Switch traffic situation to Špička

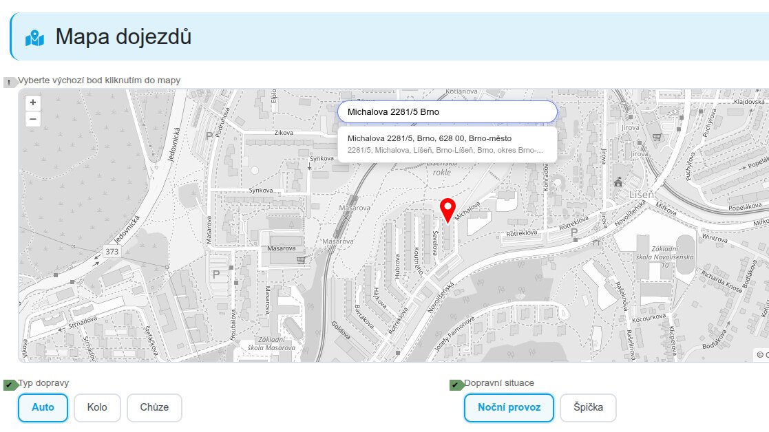pos(588,407)
